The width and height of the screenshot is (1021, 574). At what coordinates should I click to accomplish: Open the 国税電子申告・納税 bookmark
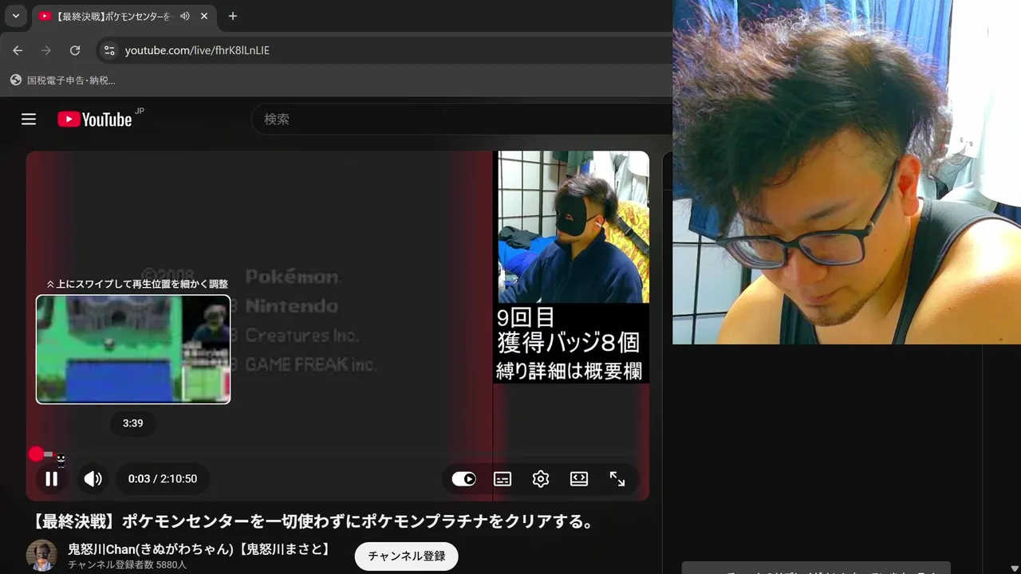(63, 81)
